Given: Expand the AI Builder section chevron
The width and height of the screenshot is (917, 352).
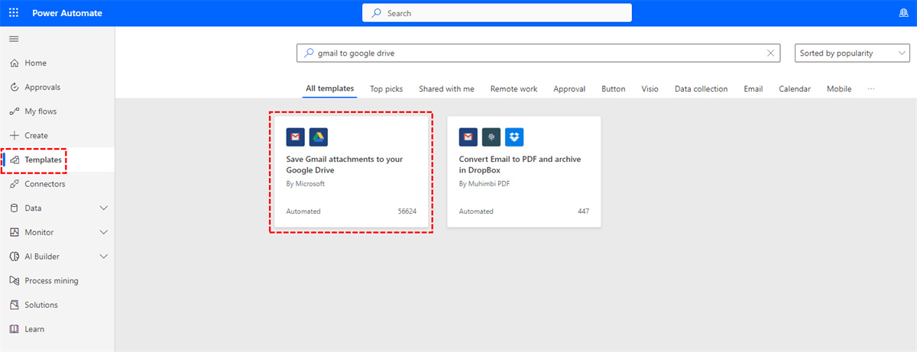Looking at the screenshot, I should (x=104, y=257).
